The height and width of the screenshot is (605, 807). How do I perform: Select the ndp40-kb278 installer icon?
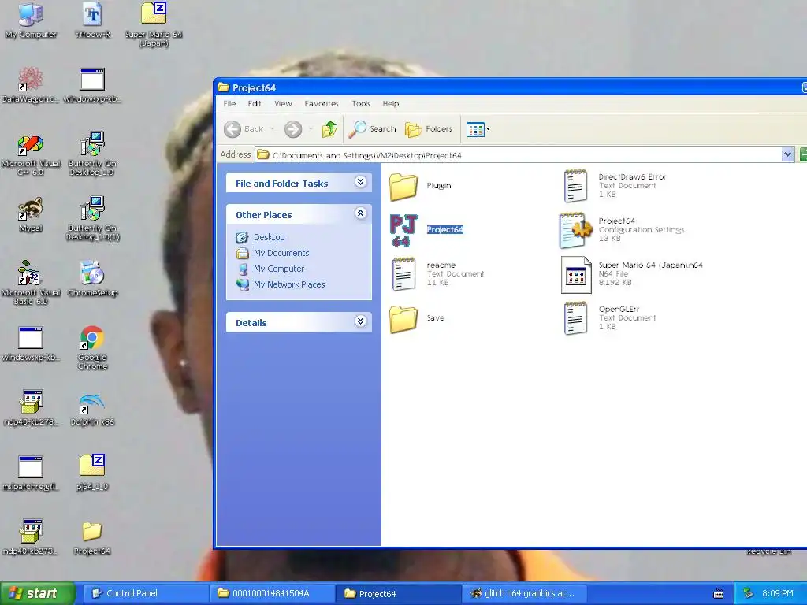pyautogui.click(x=31, y=408)
